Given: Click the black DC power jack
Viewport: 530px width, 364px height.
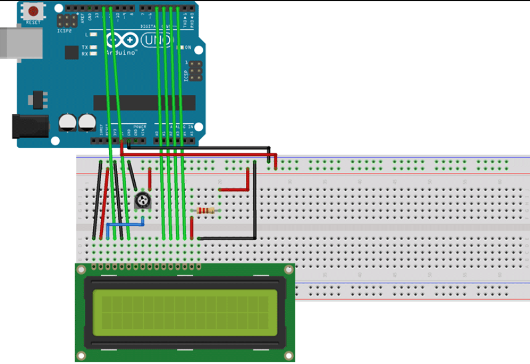Looking at the screenshot, I should coord(31,126).
